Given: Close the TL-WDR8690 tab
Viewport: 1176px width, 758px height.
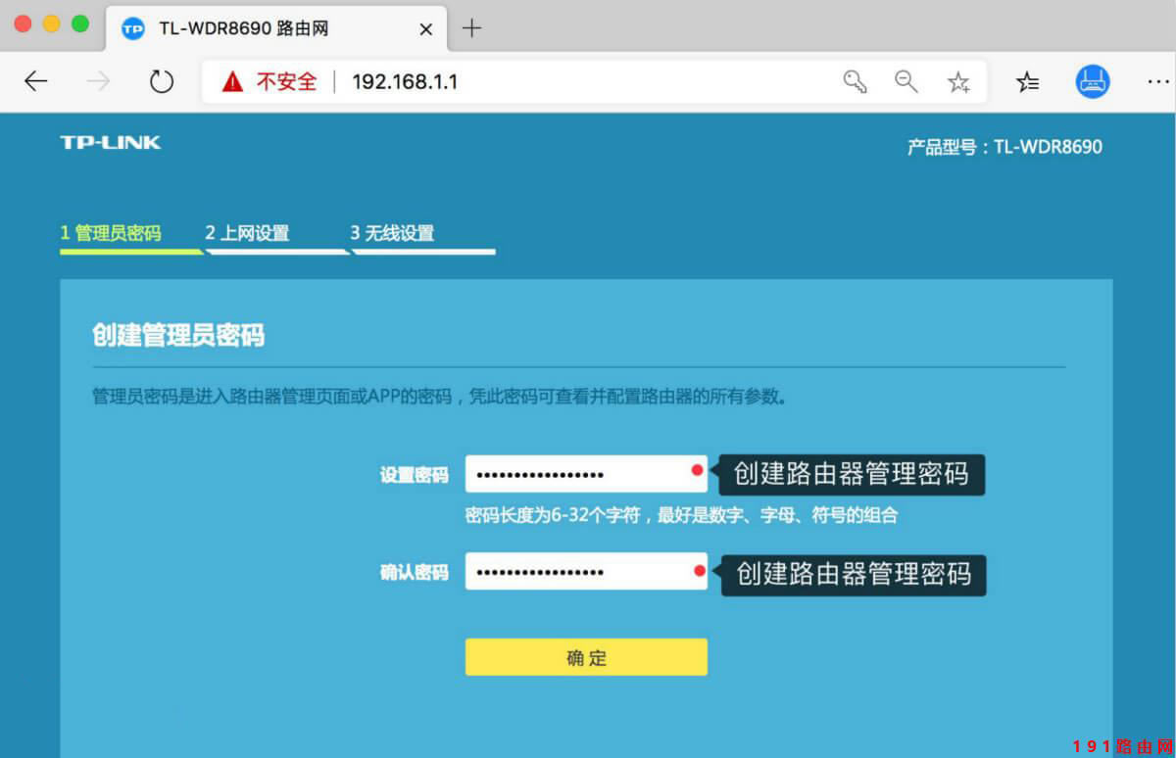Looking at the screenshot, I should click(425, 29).
